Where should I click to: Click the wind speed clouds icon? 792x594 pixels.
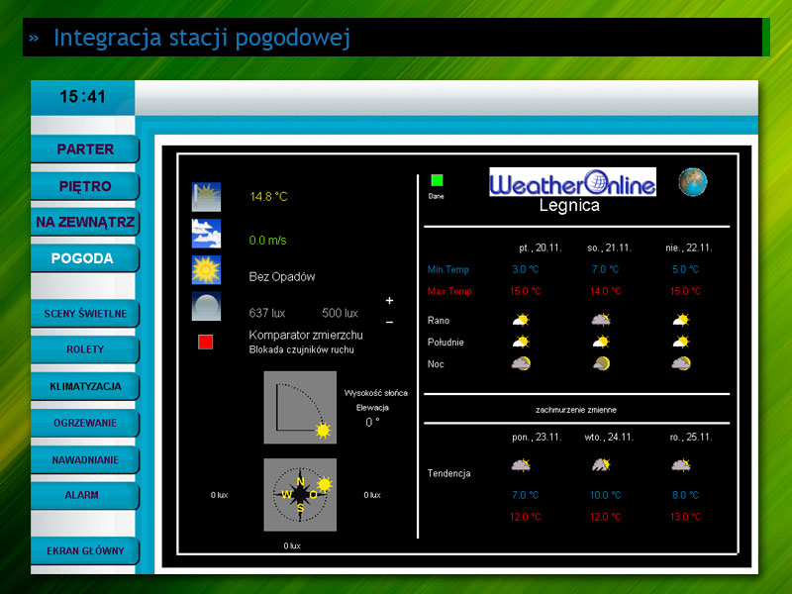coord(206,234)
